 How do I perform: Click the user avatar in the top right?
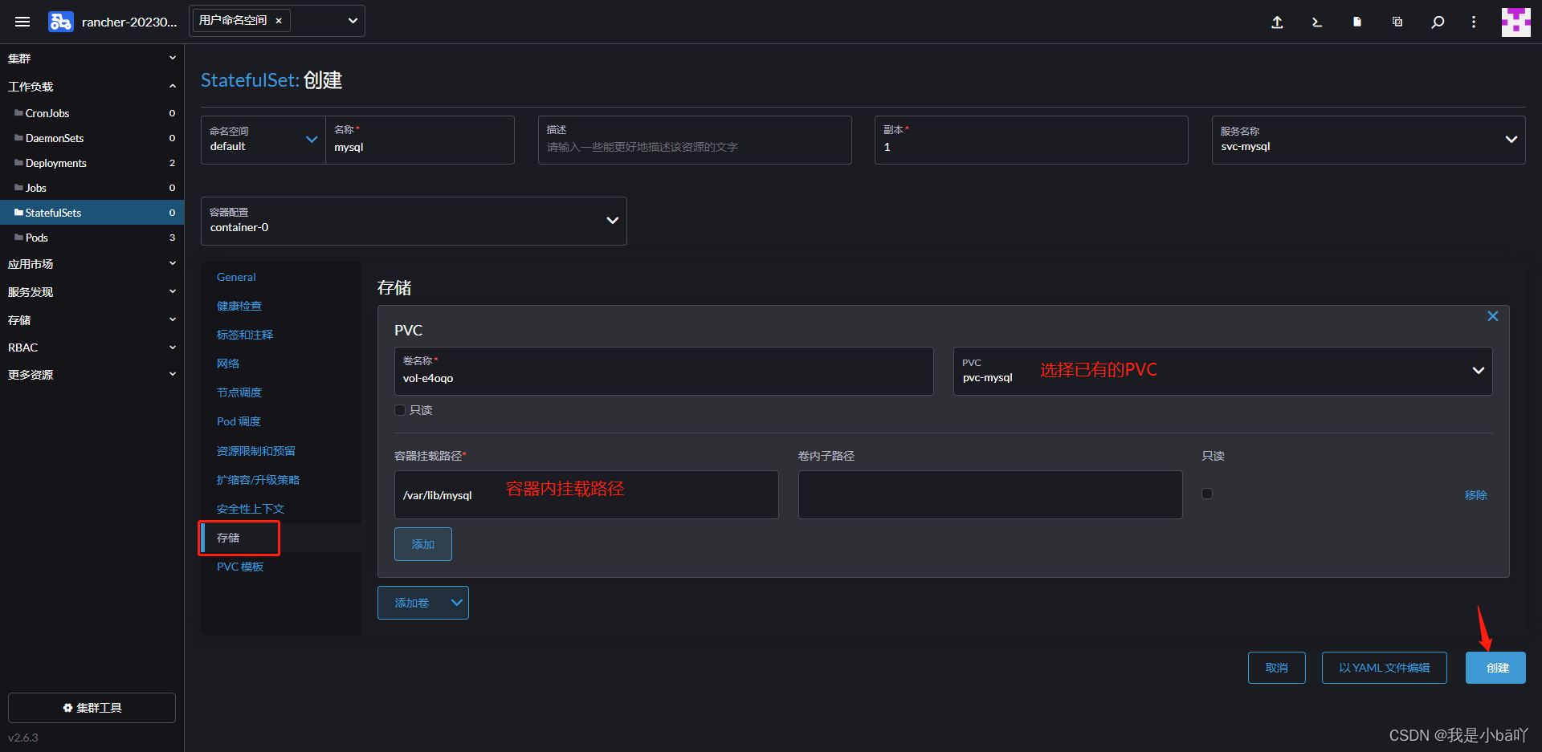pyautogui.click(x=1515, y=22)
